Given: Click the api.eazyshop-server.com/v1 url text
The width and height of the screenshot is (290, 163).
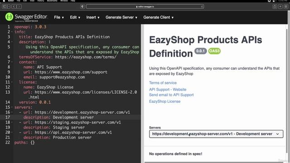Looking at the screenshot, I should (x=73, y=132).
